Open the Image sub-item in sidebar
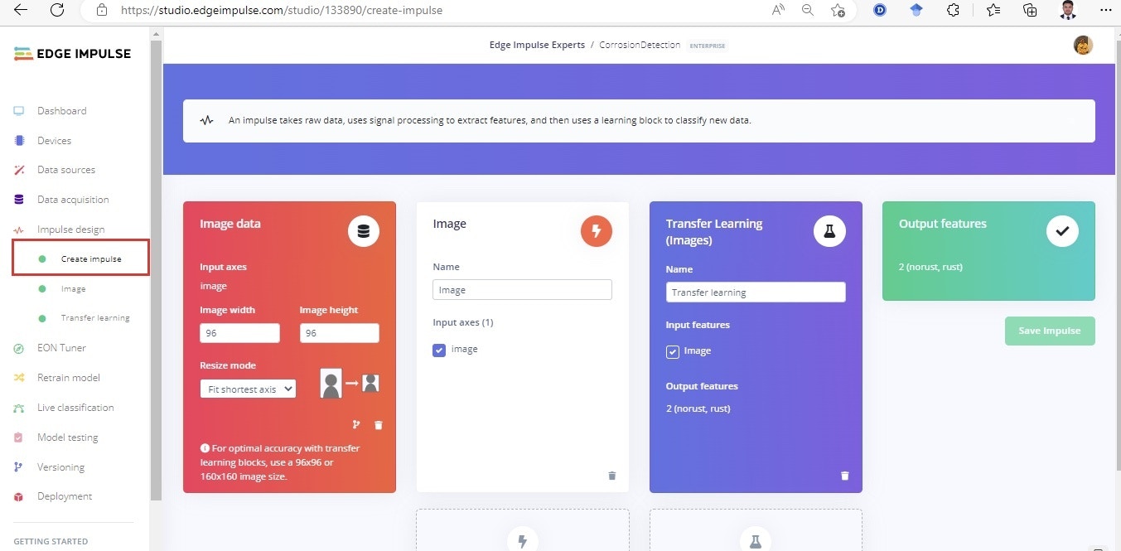 click(73, 289)
